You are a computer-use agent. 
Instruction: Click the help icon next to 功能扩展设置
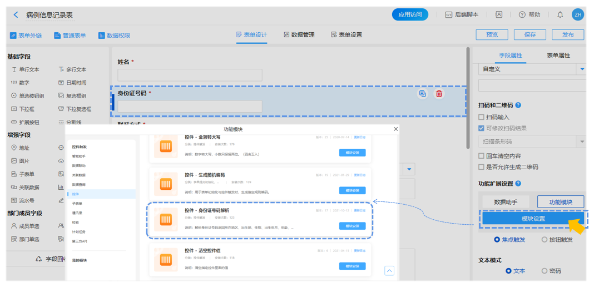[518, 184]
